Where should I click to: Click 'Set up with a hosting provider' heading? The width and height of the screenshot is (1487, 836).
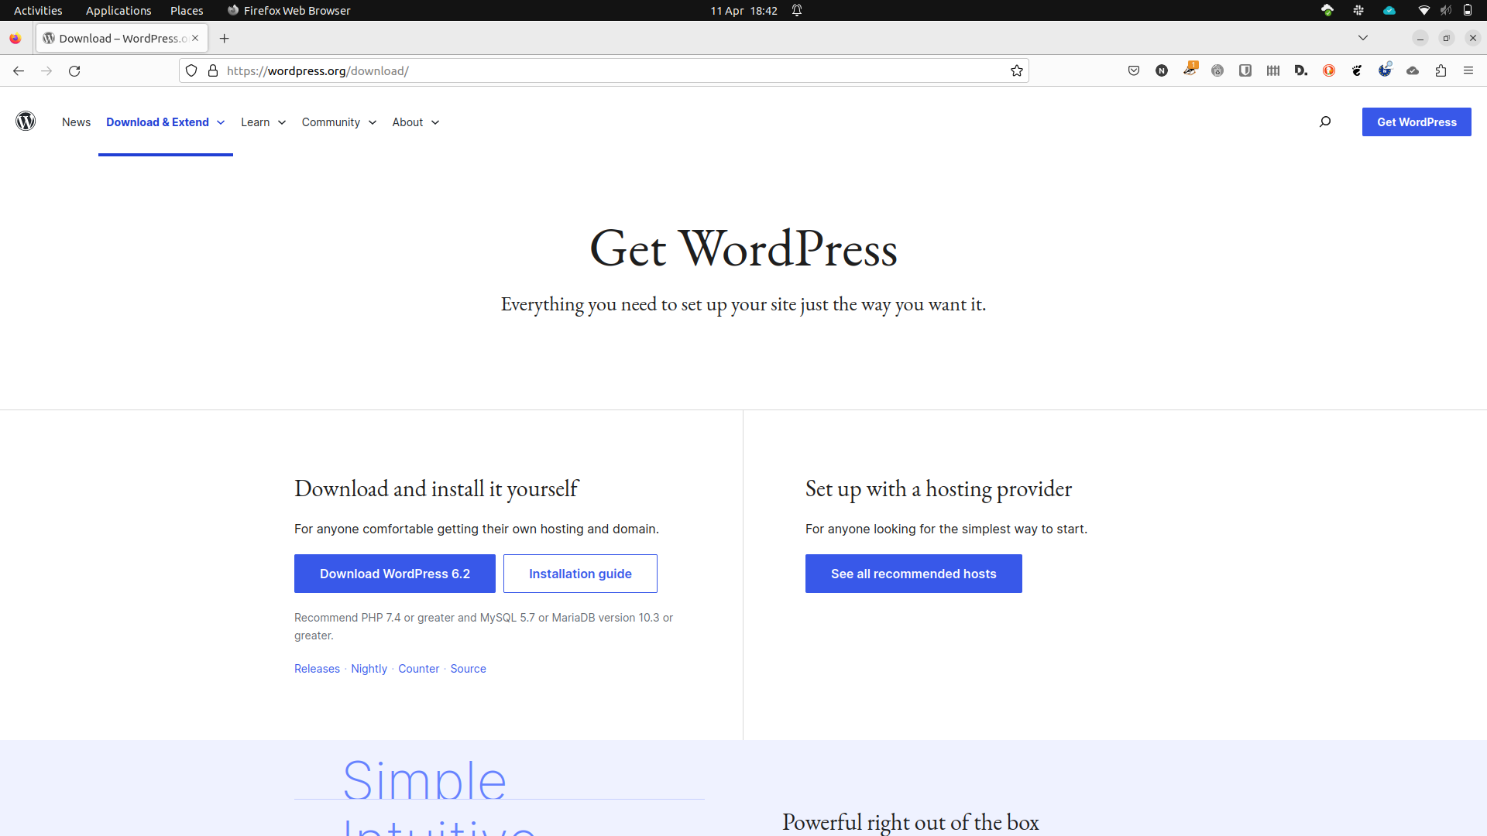click(x=939, y=488)
